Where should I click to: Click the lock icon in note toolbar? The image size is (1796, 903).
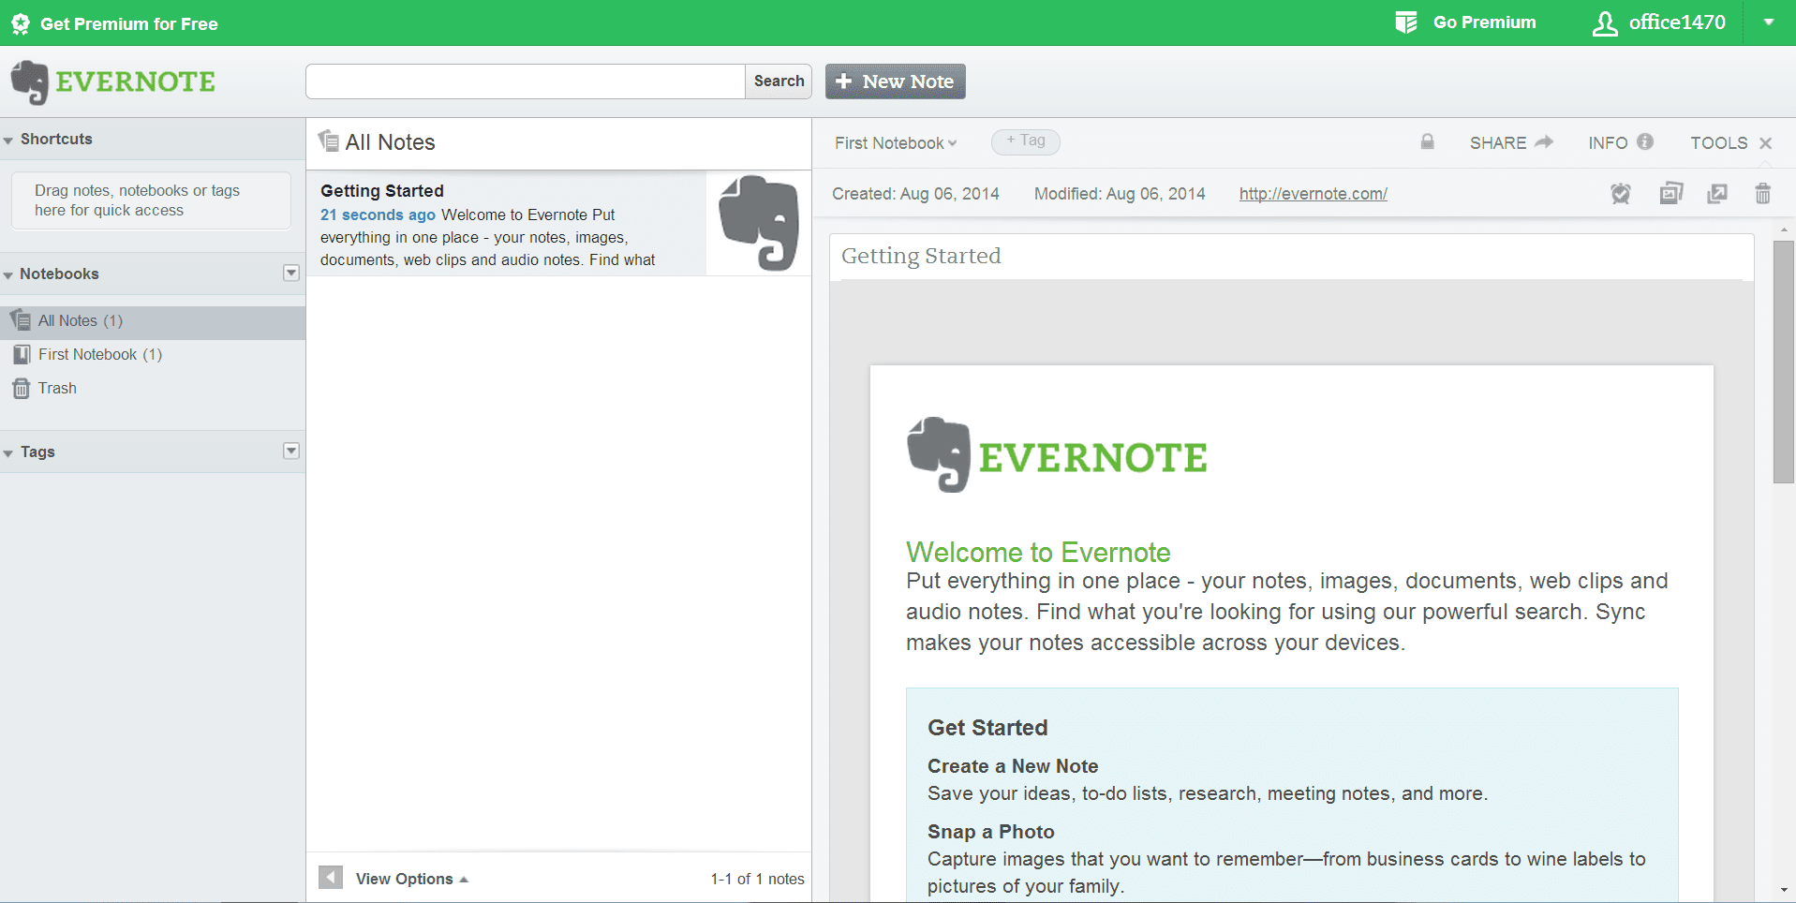click(x=1427, y=142)
